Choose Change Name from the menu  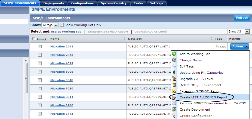point(190,60)
